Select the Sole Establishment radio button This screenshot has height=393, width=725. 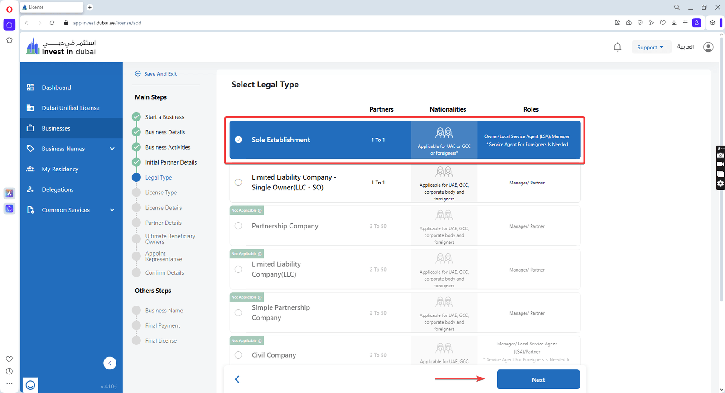238,140
